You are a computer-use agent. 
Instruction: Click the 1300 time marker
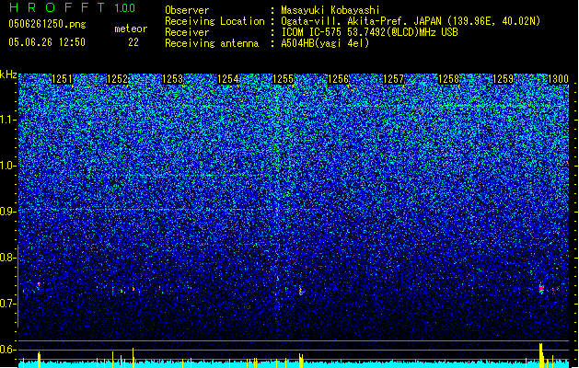pos(558,79)
